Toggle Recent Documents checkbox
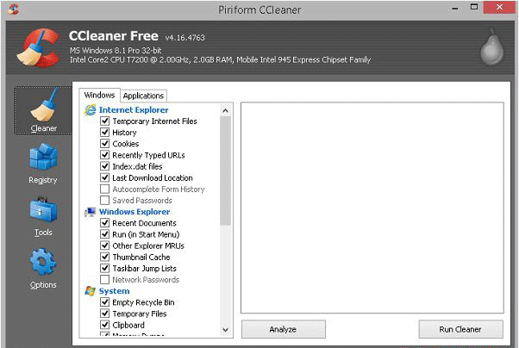519x348 pixels. (x=104, y=223)
